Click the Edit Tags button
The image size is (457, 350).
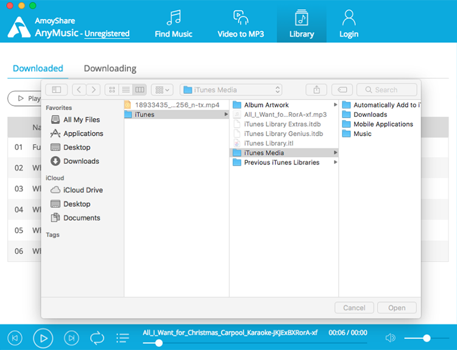(342, 90)
